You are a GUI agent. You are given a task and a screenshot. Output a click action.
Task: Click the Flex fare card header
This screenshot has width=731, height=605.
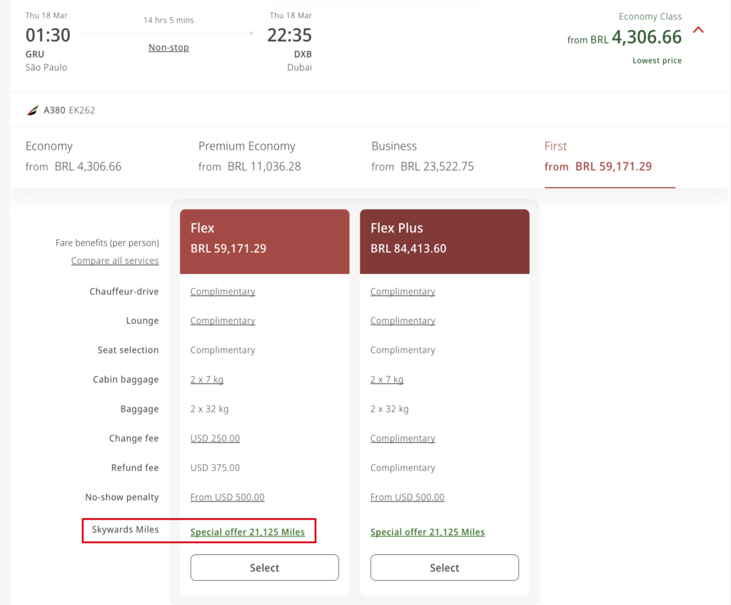pyautogui.click(x=265, y=241)
